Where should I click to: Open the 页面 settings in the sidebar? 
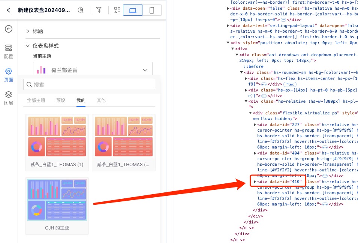(x=8, y=75)
